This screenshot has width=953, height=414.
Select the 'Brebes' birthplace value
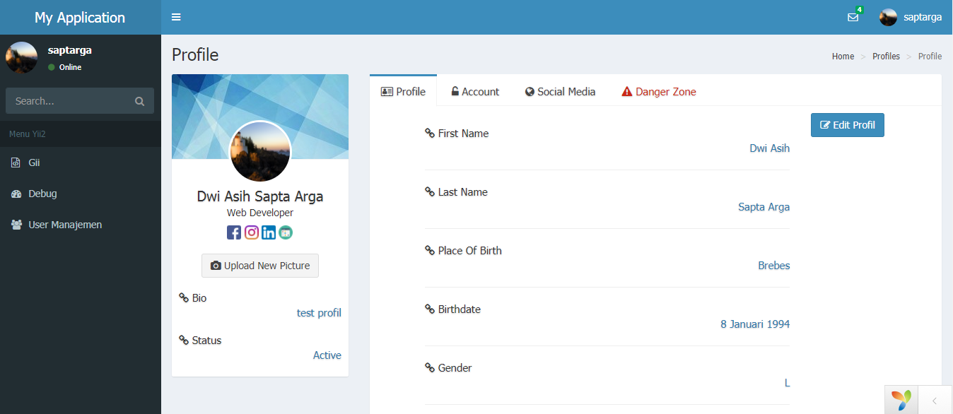pyautogui.click(x=773, y=266)
